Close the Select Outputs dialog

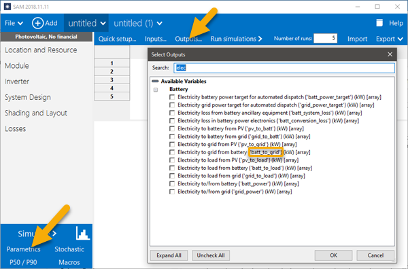390,54
